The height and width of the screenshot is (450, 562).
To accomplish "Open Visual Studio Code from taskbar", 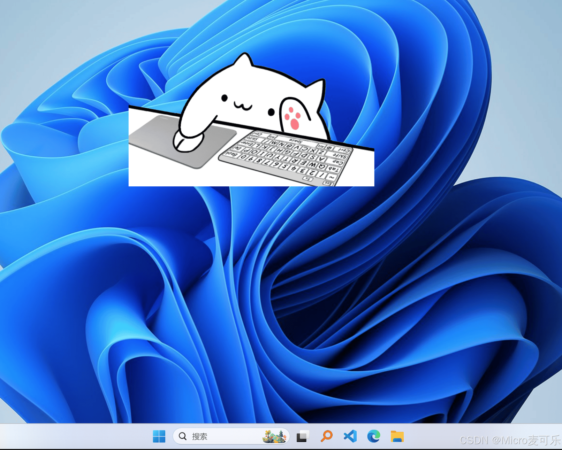I will (350, 436).
